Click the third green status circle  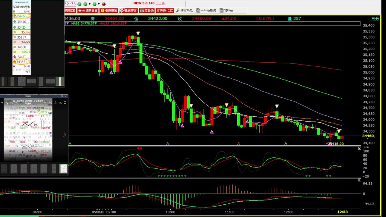94,4
